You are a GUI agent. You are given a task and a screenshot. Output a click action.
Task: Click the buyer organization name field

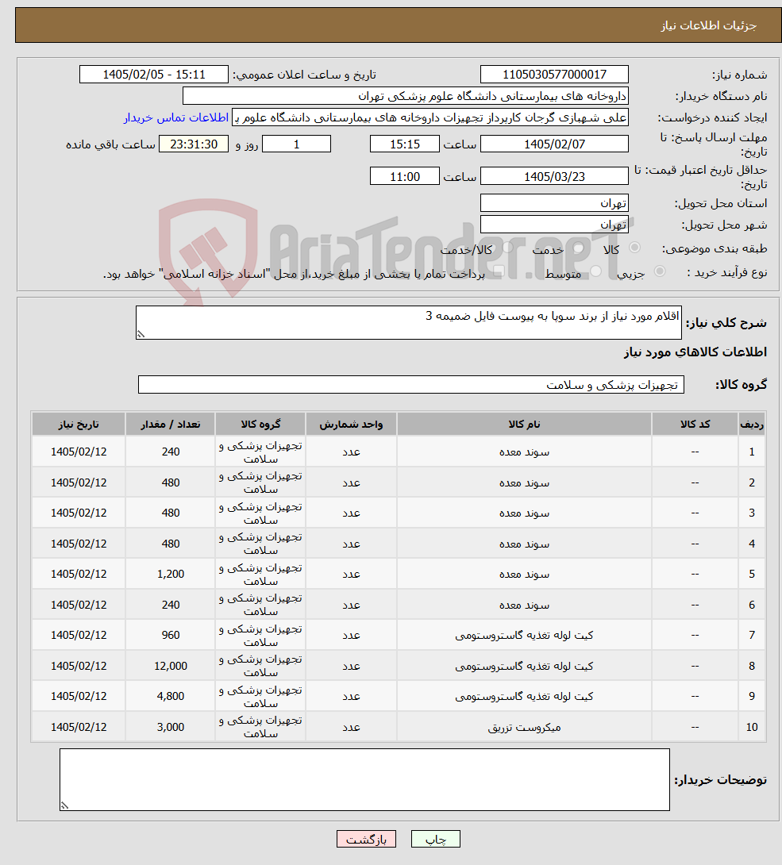(x=405, y=96)
